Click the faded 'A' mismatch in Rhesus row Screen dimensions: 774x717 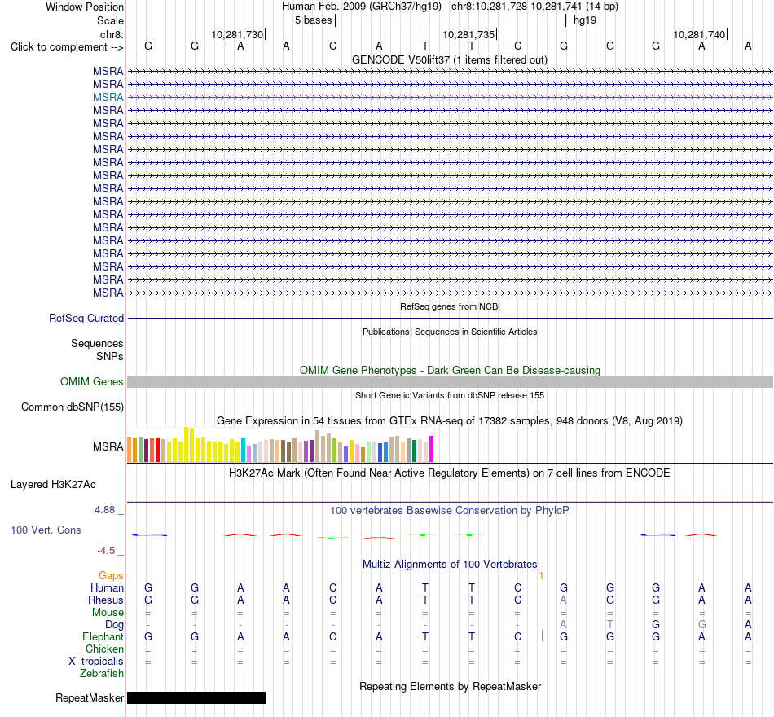[563, 600]
